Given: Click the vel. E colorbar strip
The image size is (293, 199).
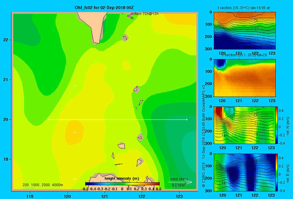Looking at the screenshot, I should click(x=277, y=172).
